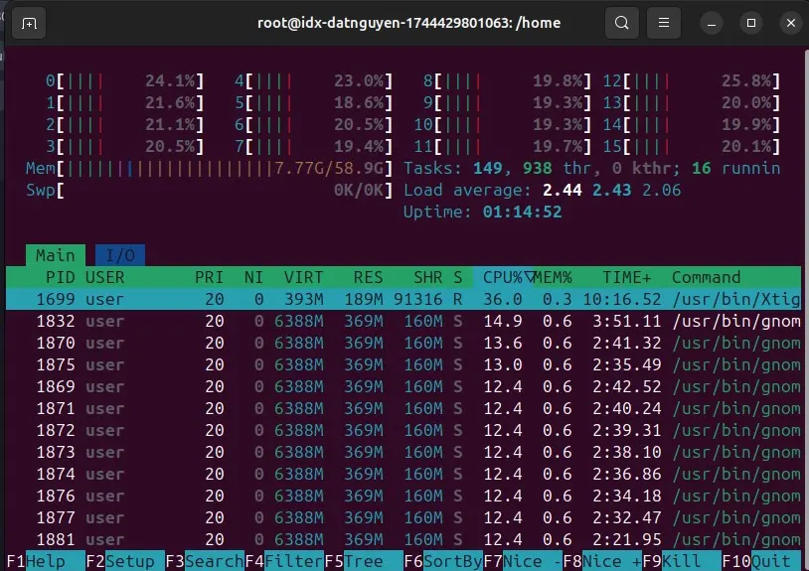Select the process row with PID 1881
Image resolution: width=809 pixels, height=571 pixels.
pos(404,539)
